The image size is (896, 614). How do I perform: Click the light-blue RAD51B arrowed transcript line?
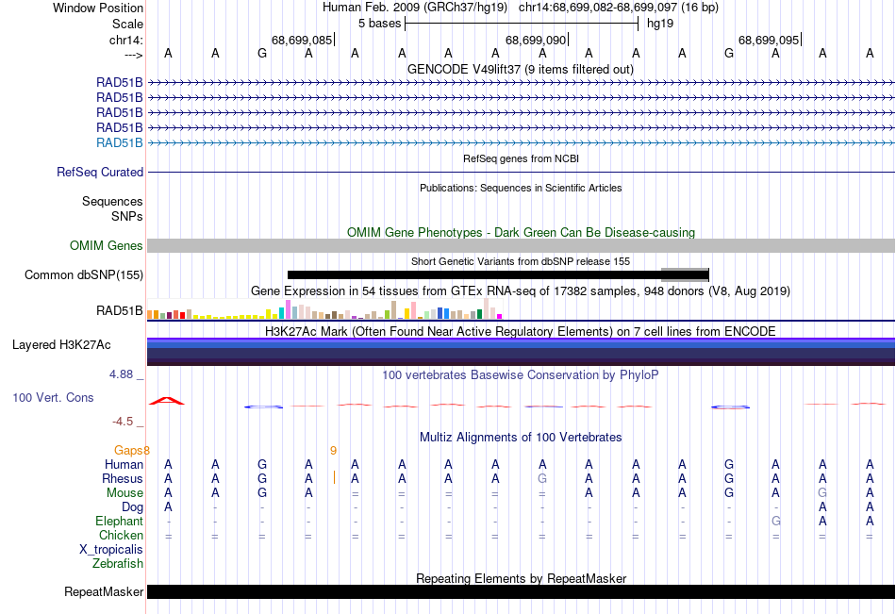click(521, 143)
